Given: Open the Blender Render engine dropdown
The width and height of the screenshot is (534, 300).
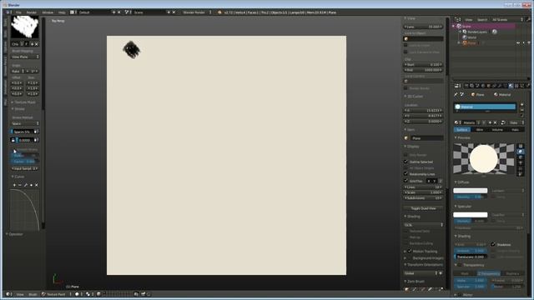Looking at the screenshot, I should [x=197, y=12].
